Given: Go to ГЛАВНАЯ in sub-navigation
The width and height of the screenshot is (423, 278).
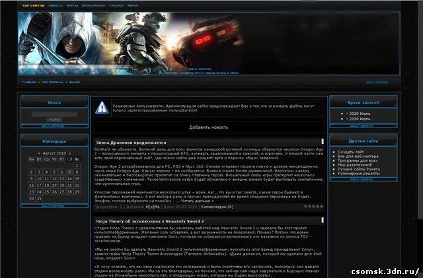Looking at the screenshot, I should click(29, 83).
